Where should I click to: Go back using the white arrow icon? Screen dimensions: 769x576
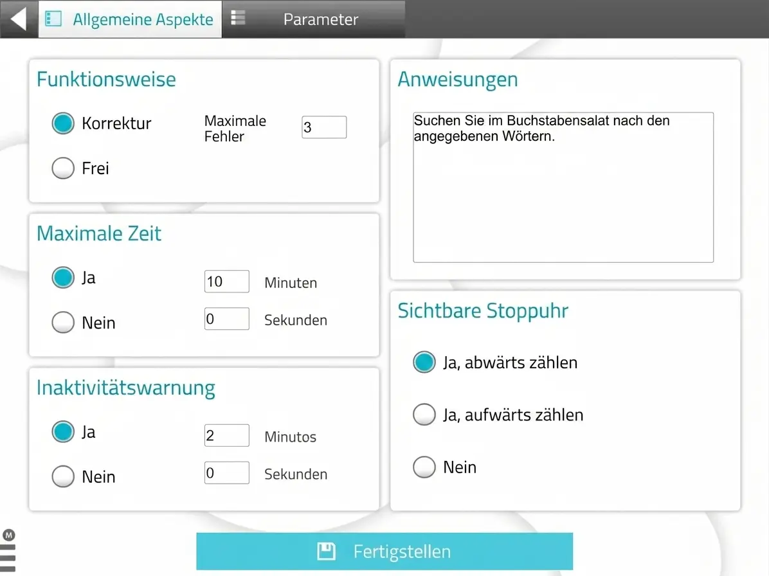(19, 19)
